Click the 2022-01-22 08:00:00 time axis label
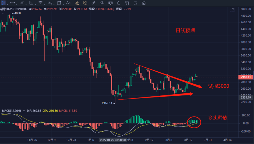254x144 pixels. [x=112, y=140]
